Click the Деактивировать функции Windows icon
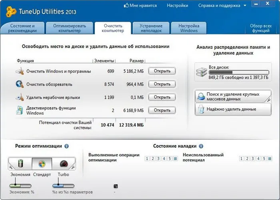 [20, 110]
